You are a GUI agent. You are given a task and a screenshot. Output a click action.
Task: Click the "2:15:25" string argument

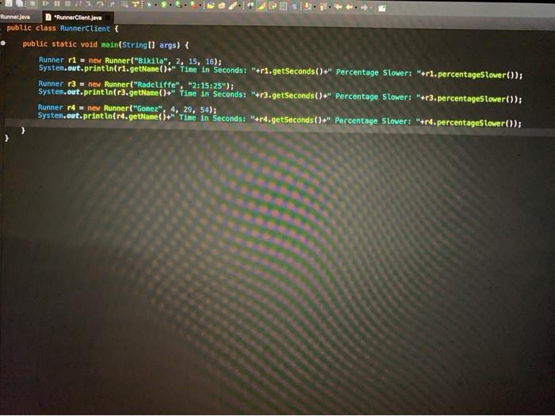tap(208, 86)
